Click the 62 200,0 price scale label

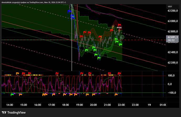tap(173, 63)
